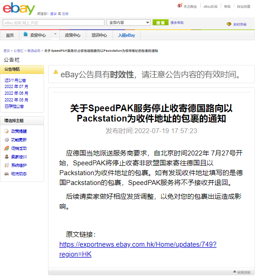Click the 功能更新 gear icon
The image size is (256, 277).
(7, 140)
